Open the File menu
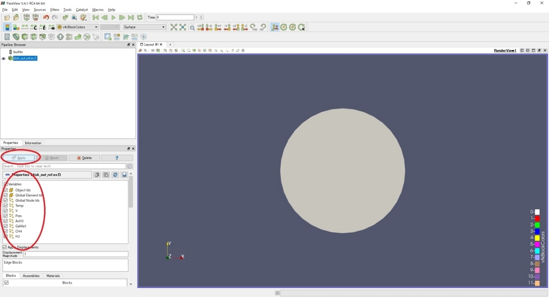Viewport: 549px width, 297px height. coord(5,10)
